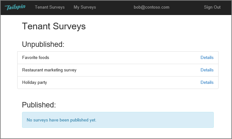232x139 pixels.
Task: Click the Tailspin logo
Action: [x=15, y=7]
